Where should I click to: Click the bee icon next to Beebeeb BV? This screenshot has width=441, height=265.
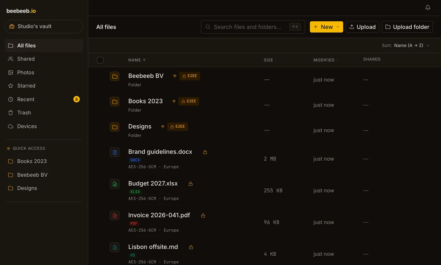pos(175,76)
